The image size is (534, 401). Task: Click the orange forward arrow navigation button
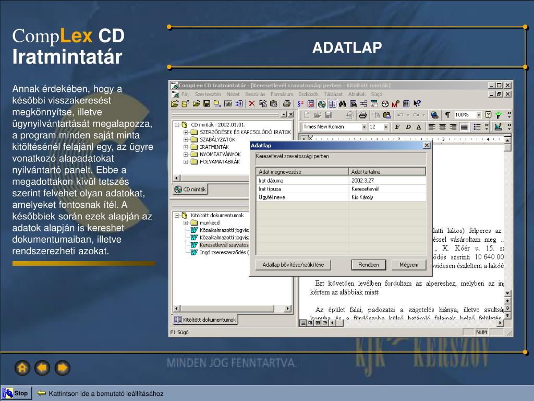click(63, 368)
